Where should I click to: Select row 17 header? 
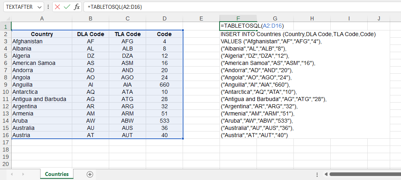point(6,142)
